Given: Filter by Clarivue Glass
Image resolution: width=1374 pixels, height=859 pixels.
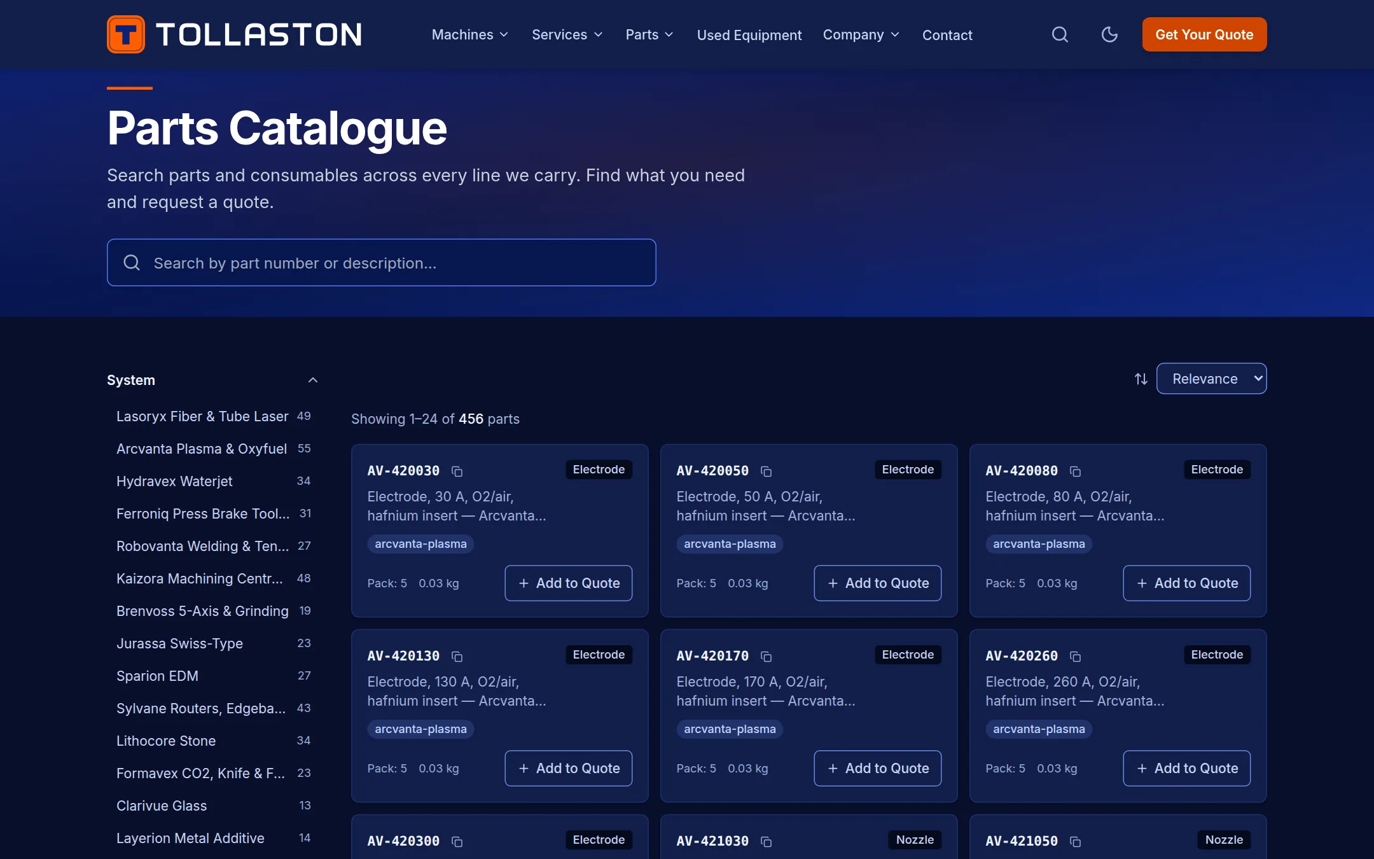Looking at the screenshot, I should [x=214, y=806].
